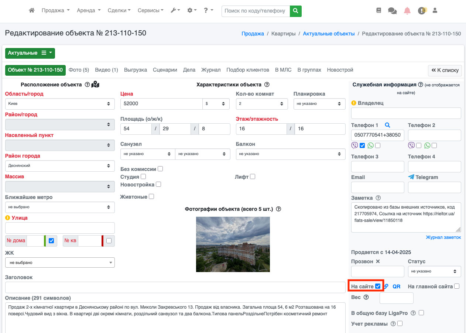466x333 pixels.
Task: Click the user profile icon
Action: pos(435,11)
